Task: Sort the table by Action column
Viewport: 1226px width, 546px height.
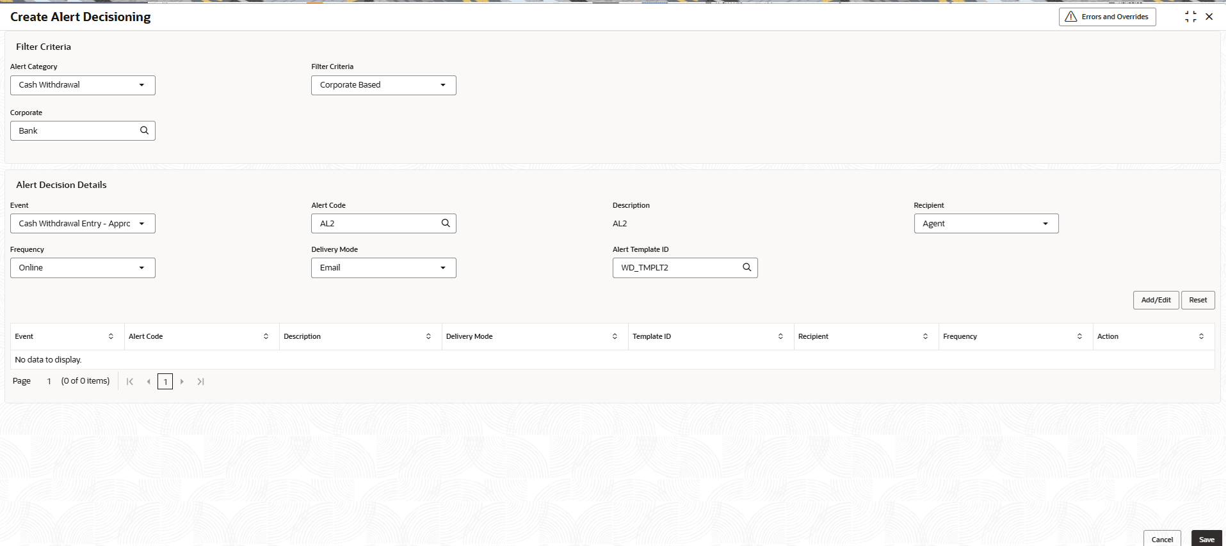Action: 1202,336
